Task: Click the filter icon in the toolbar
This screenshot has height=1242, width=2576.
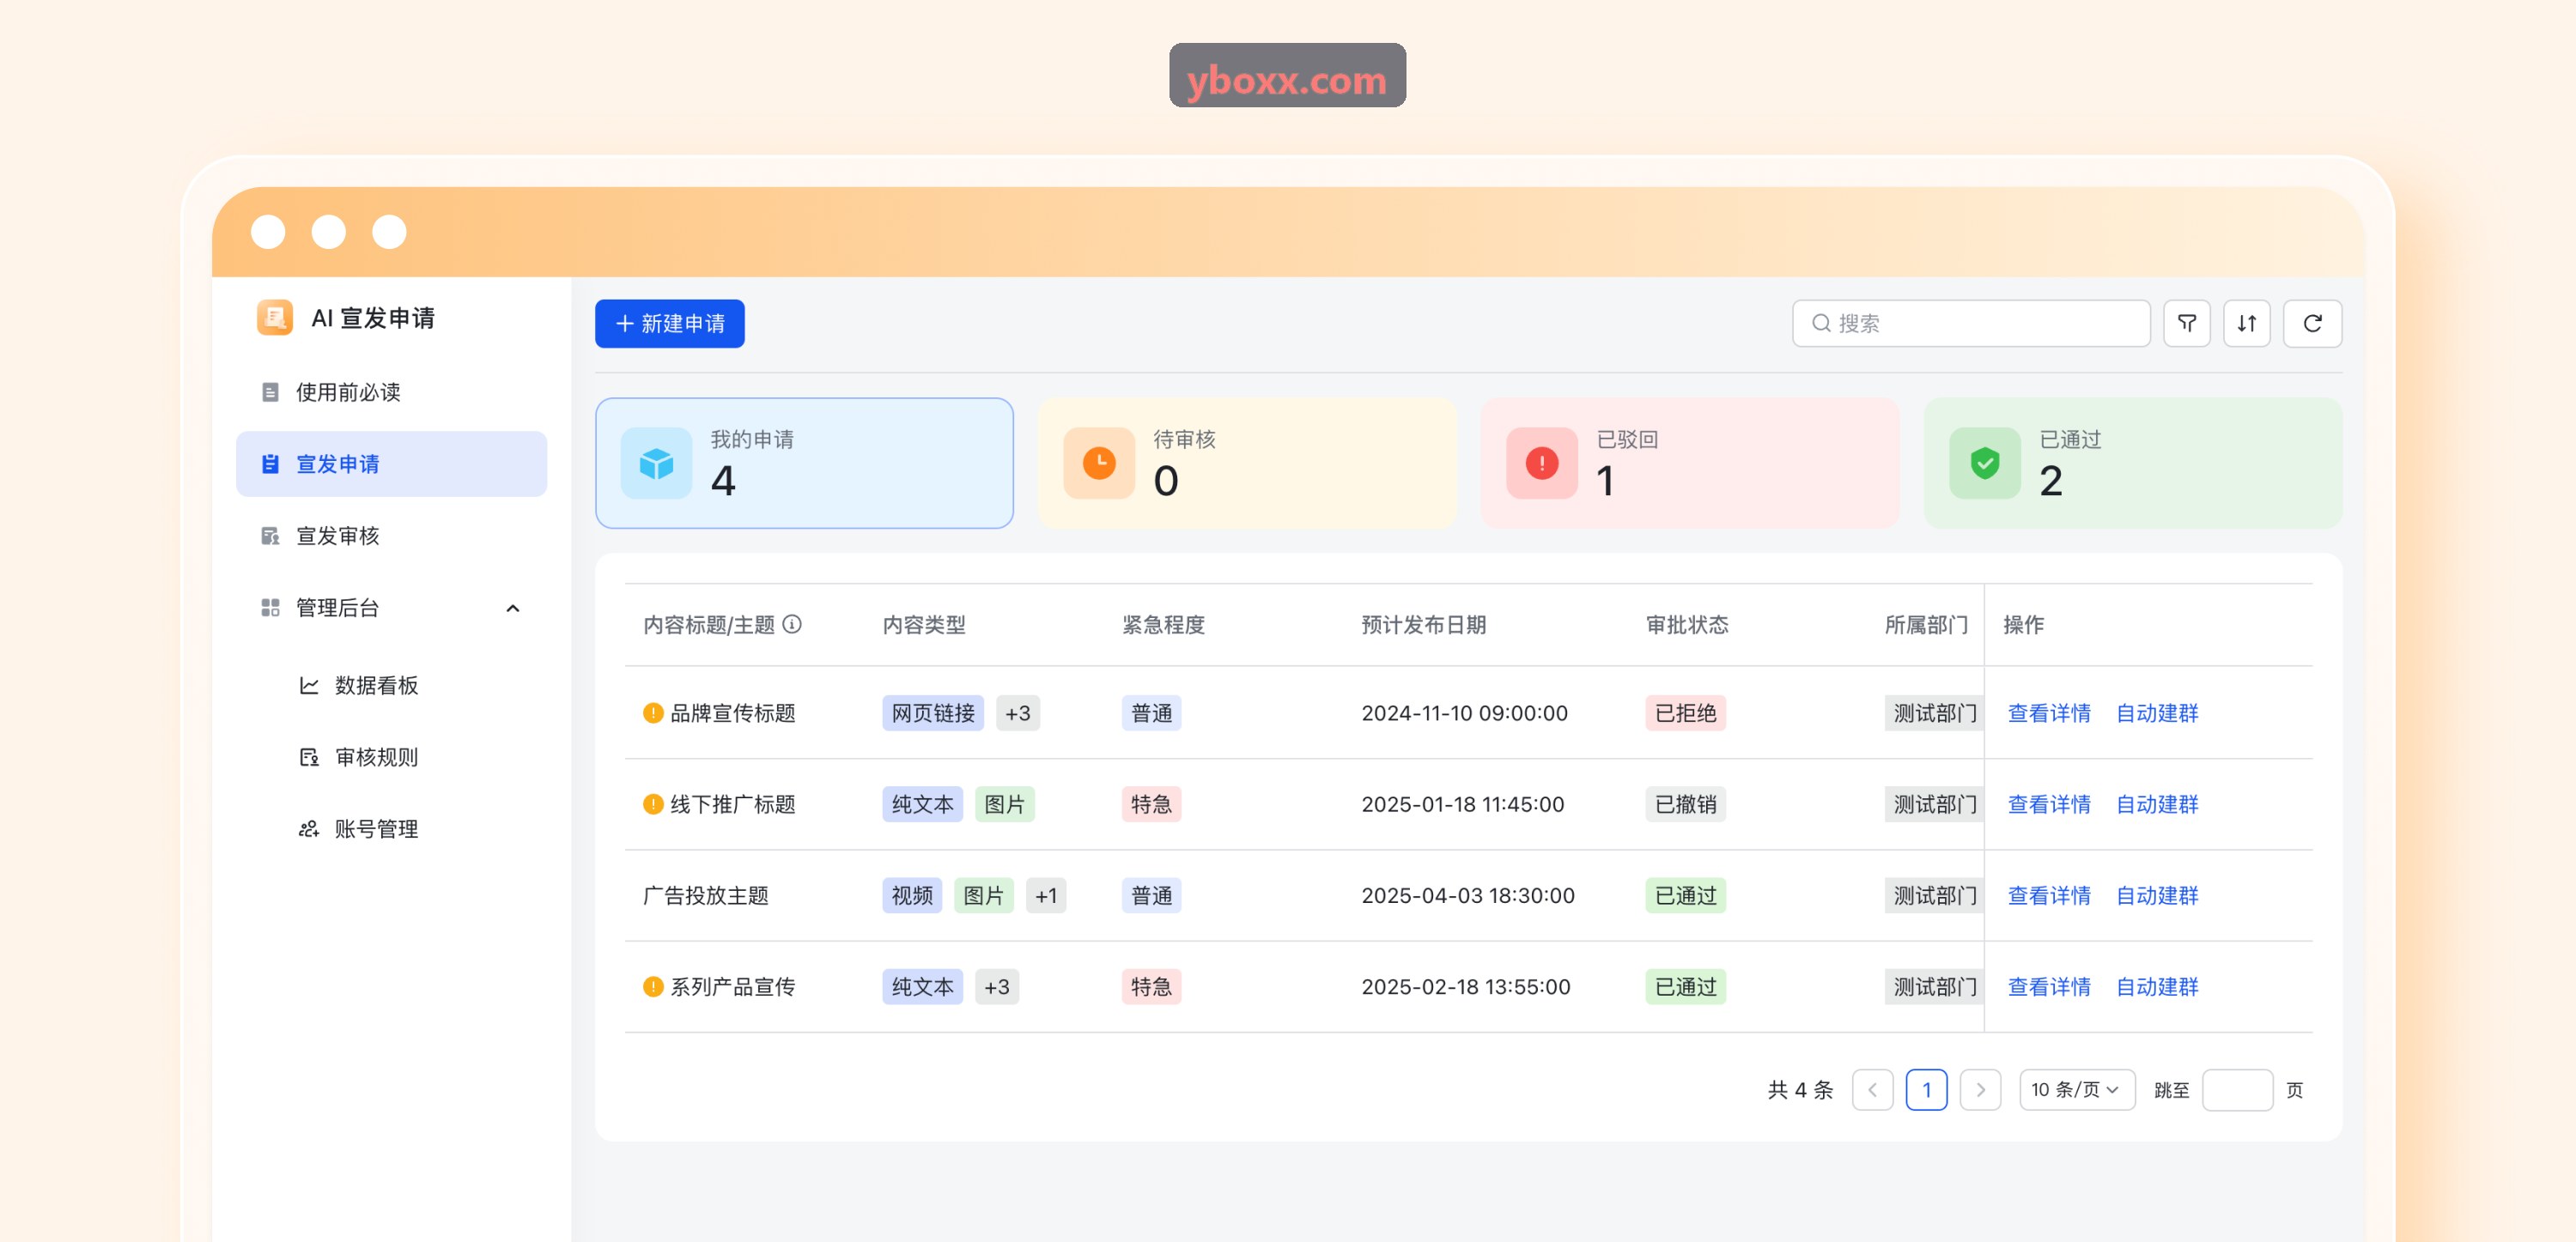Action: coord(2186,323)
